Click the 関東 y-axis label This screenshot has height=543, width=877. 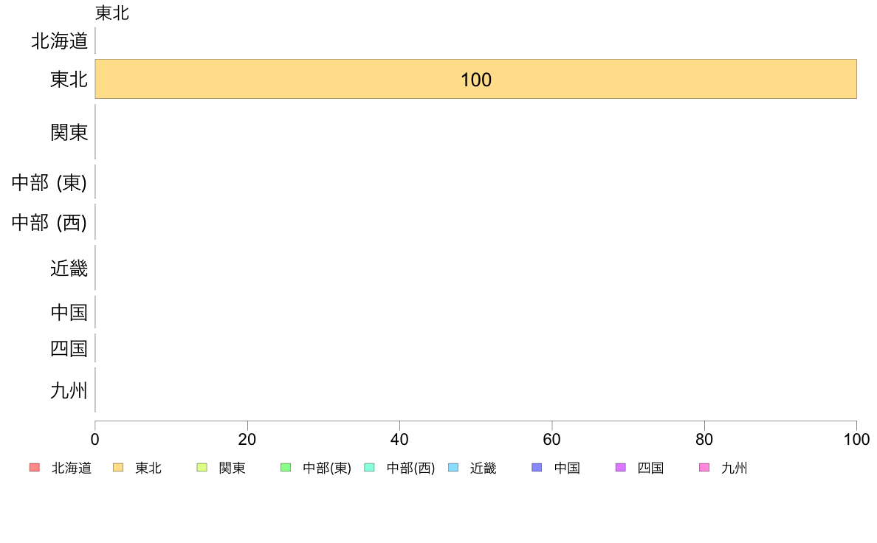(69, 133)
